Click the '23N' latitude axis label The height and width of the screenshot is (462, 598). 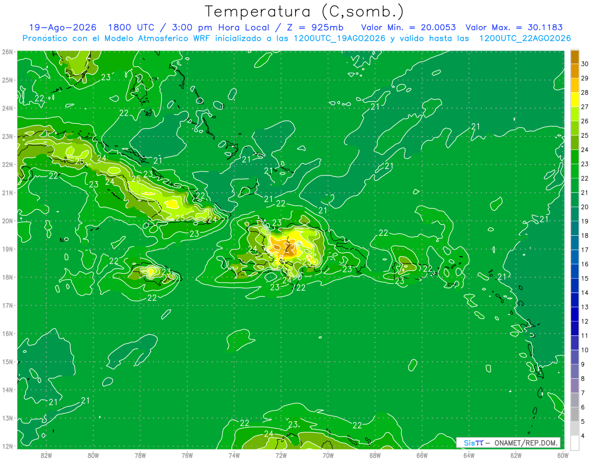pos(8,136)
